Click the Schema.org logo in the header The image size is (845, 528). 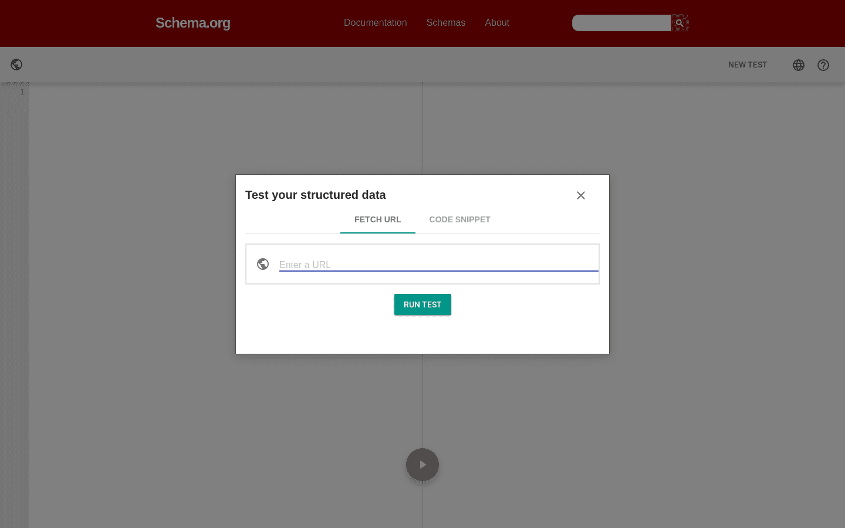(x=192, y=23)
